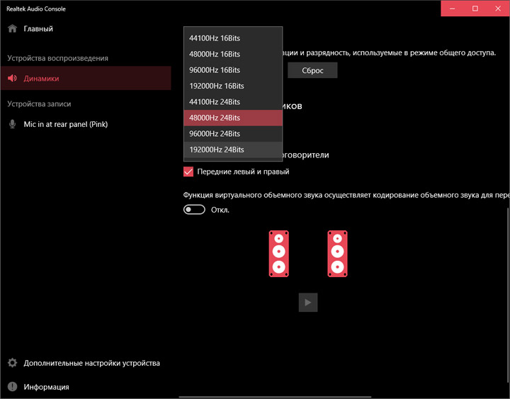
Task: Click the home icon next to Главный
Action: (12, 28)
